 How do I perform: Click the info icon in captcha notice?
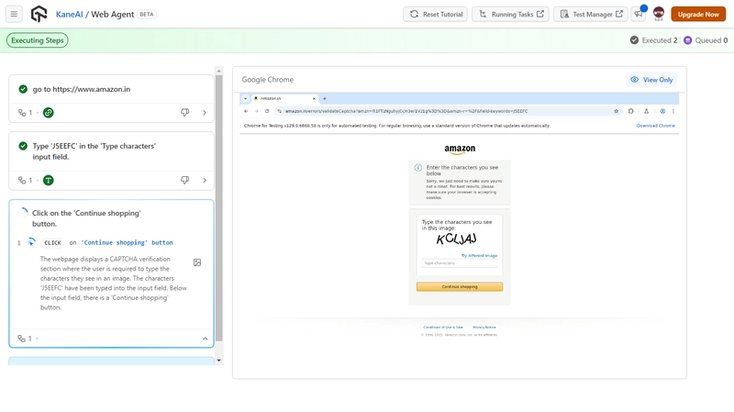pyautogui.click(x=418, y=168)
